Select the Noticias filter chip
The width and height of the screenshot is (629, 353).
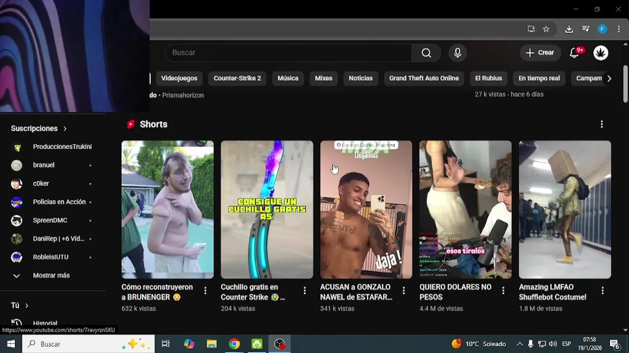361,78
